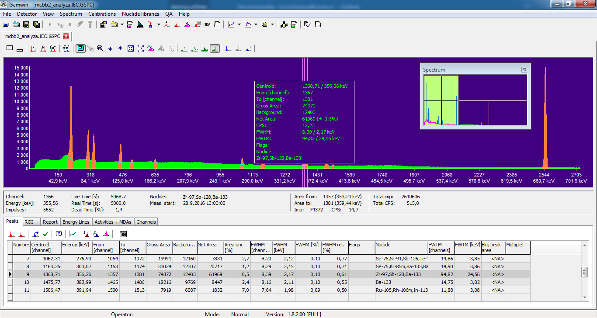The width and height of the screenshot is (597, 318).
Task: Open the zoom magnifier tool in spectrum toolbar
Action: 100,48
